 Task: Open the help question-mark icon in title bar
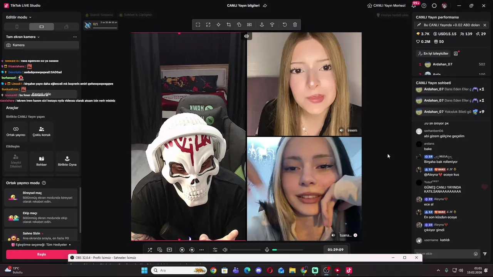coord(424,6)
